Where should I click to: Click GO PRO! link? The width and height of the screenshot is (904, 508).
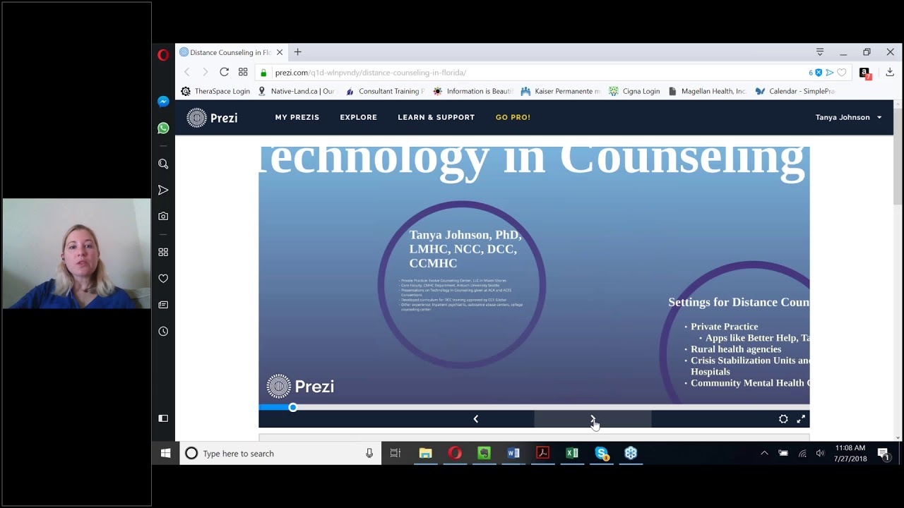(x=513, y=117)
